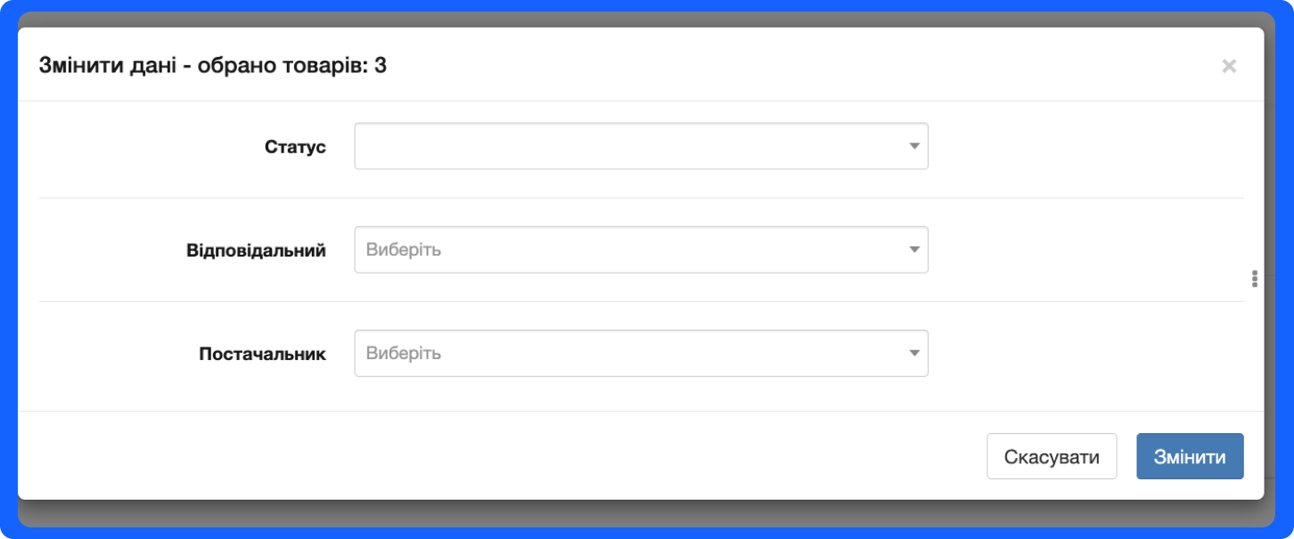Click the dialog title 'Змінити дані - обрано товарів: 3'
This screenshot has width=1294, height=539.
(213, 66)
